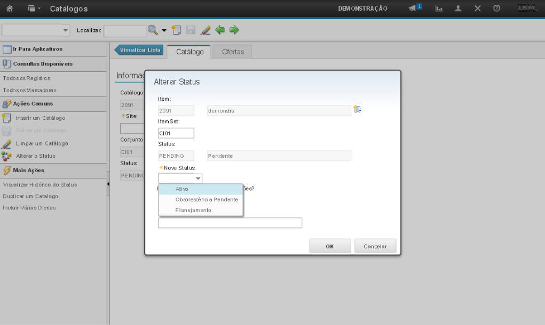
Task: Click the empty memo field above OK
Action: (230, 223)
